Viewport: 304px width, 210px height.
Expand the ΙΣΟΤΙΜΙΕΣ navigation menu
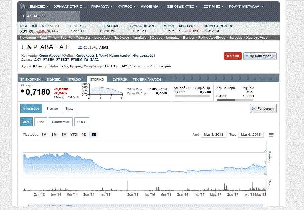pos(213,6)
